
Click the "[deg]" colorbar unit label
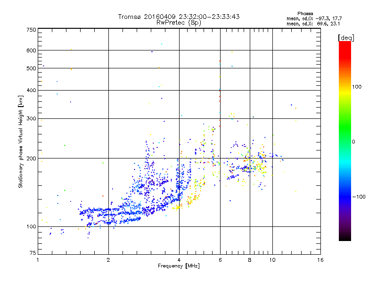point(346,38)
